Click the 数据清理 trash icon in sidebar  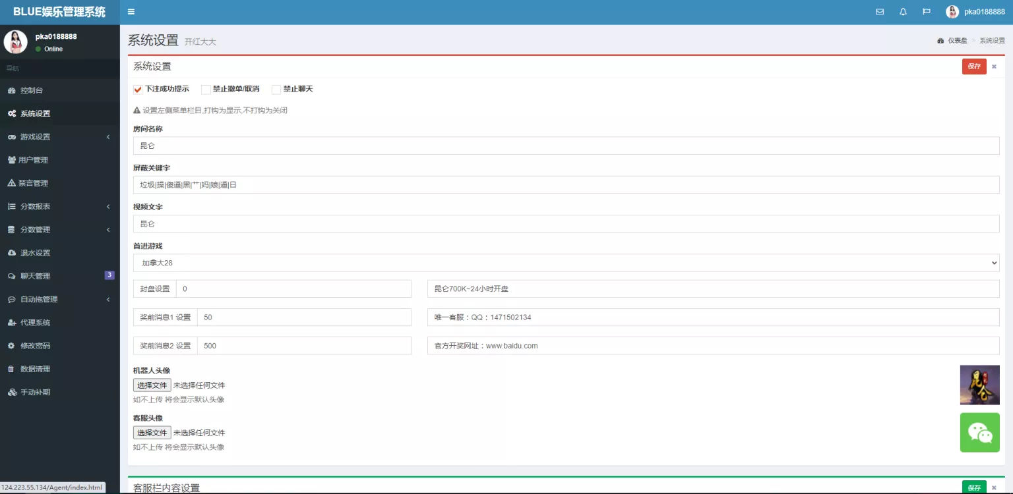click(x=11, y=369)
